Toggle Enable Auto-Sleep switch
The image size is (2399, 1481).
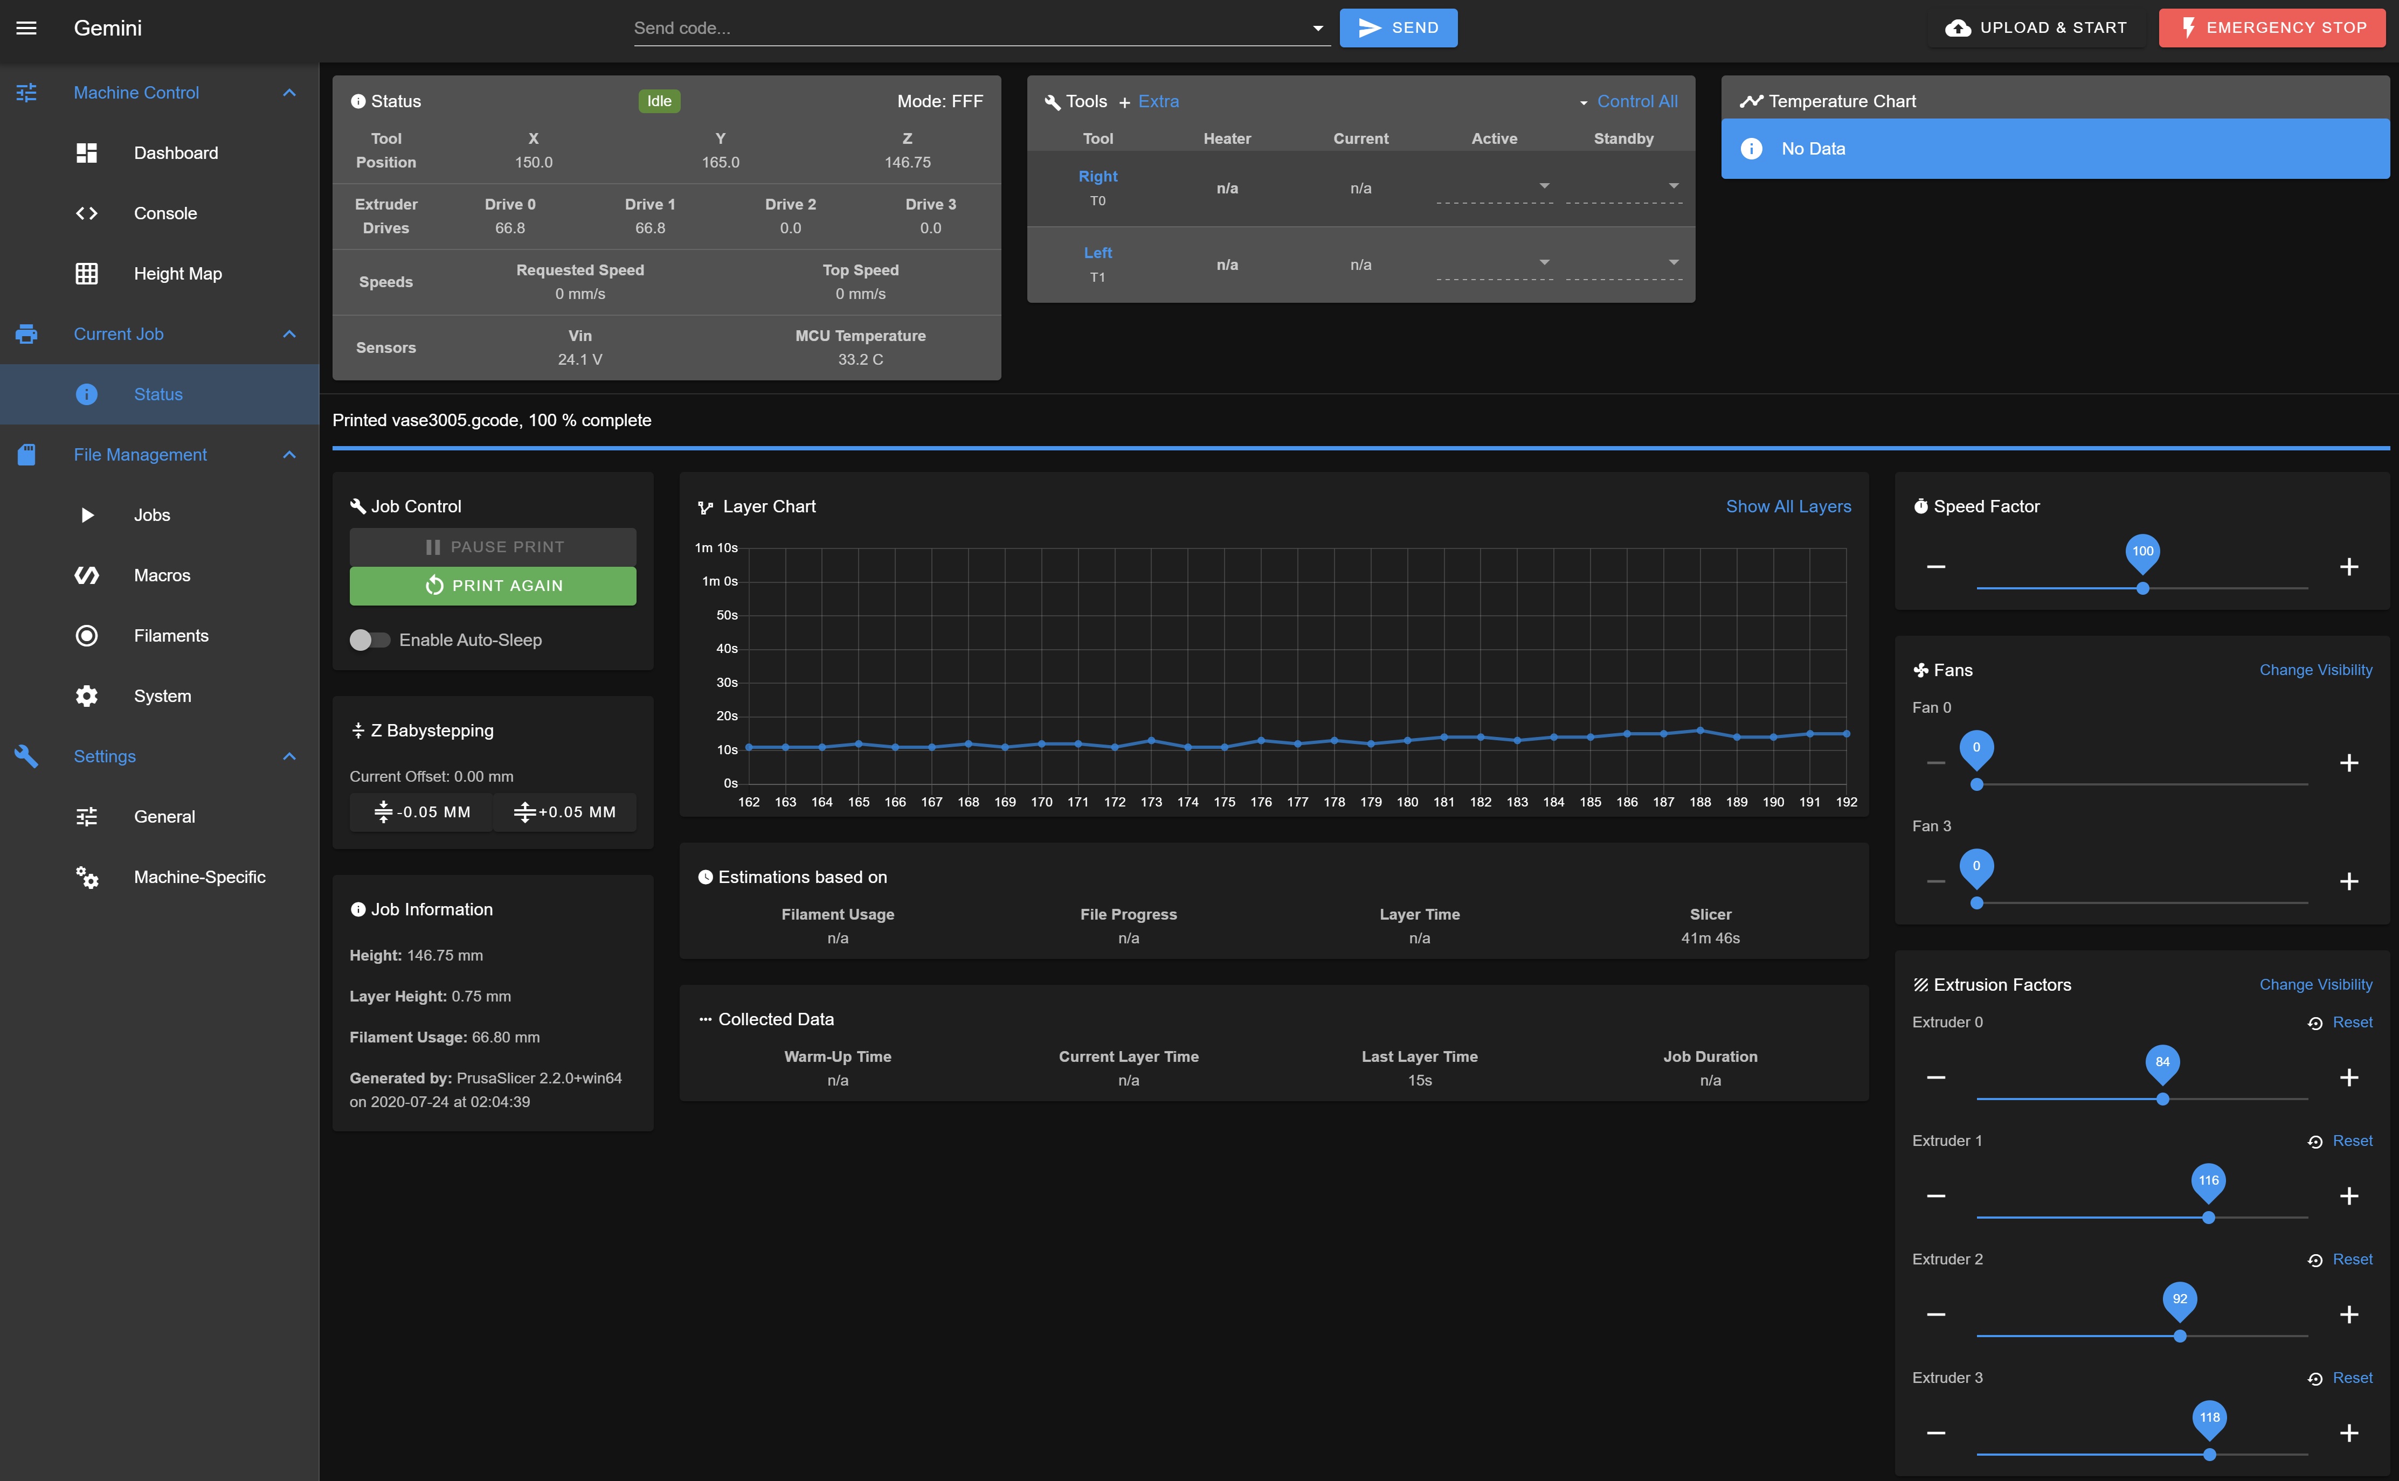tap(369, 639)
